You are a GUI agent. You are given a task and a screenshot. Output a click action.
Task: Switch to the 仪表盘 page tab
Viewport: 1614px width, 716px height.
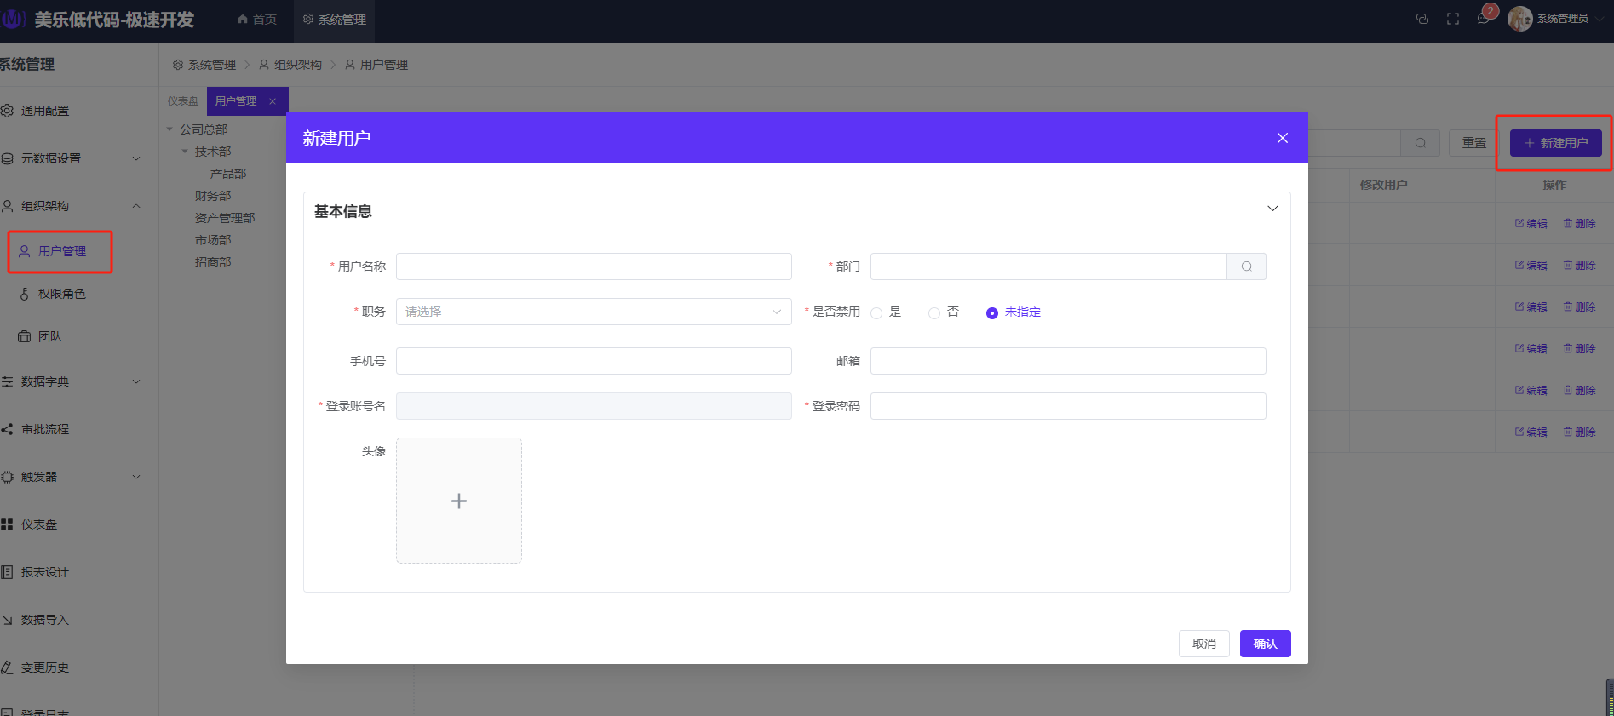183,101
